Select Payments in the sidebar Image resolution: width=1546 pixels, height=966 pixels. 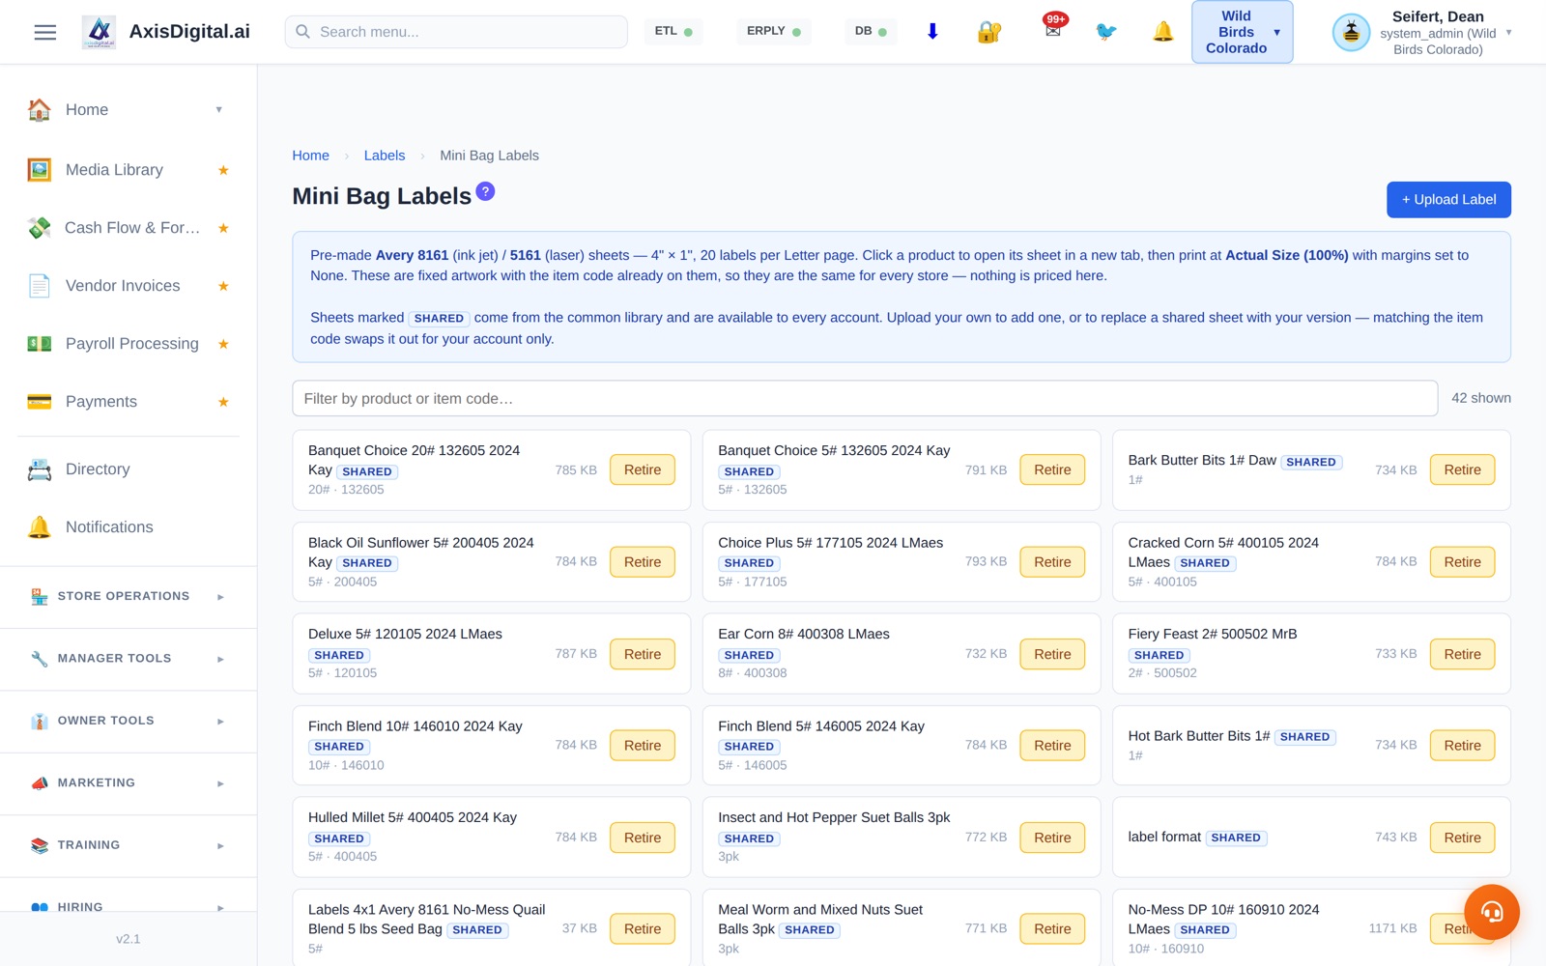click(101, 402)
